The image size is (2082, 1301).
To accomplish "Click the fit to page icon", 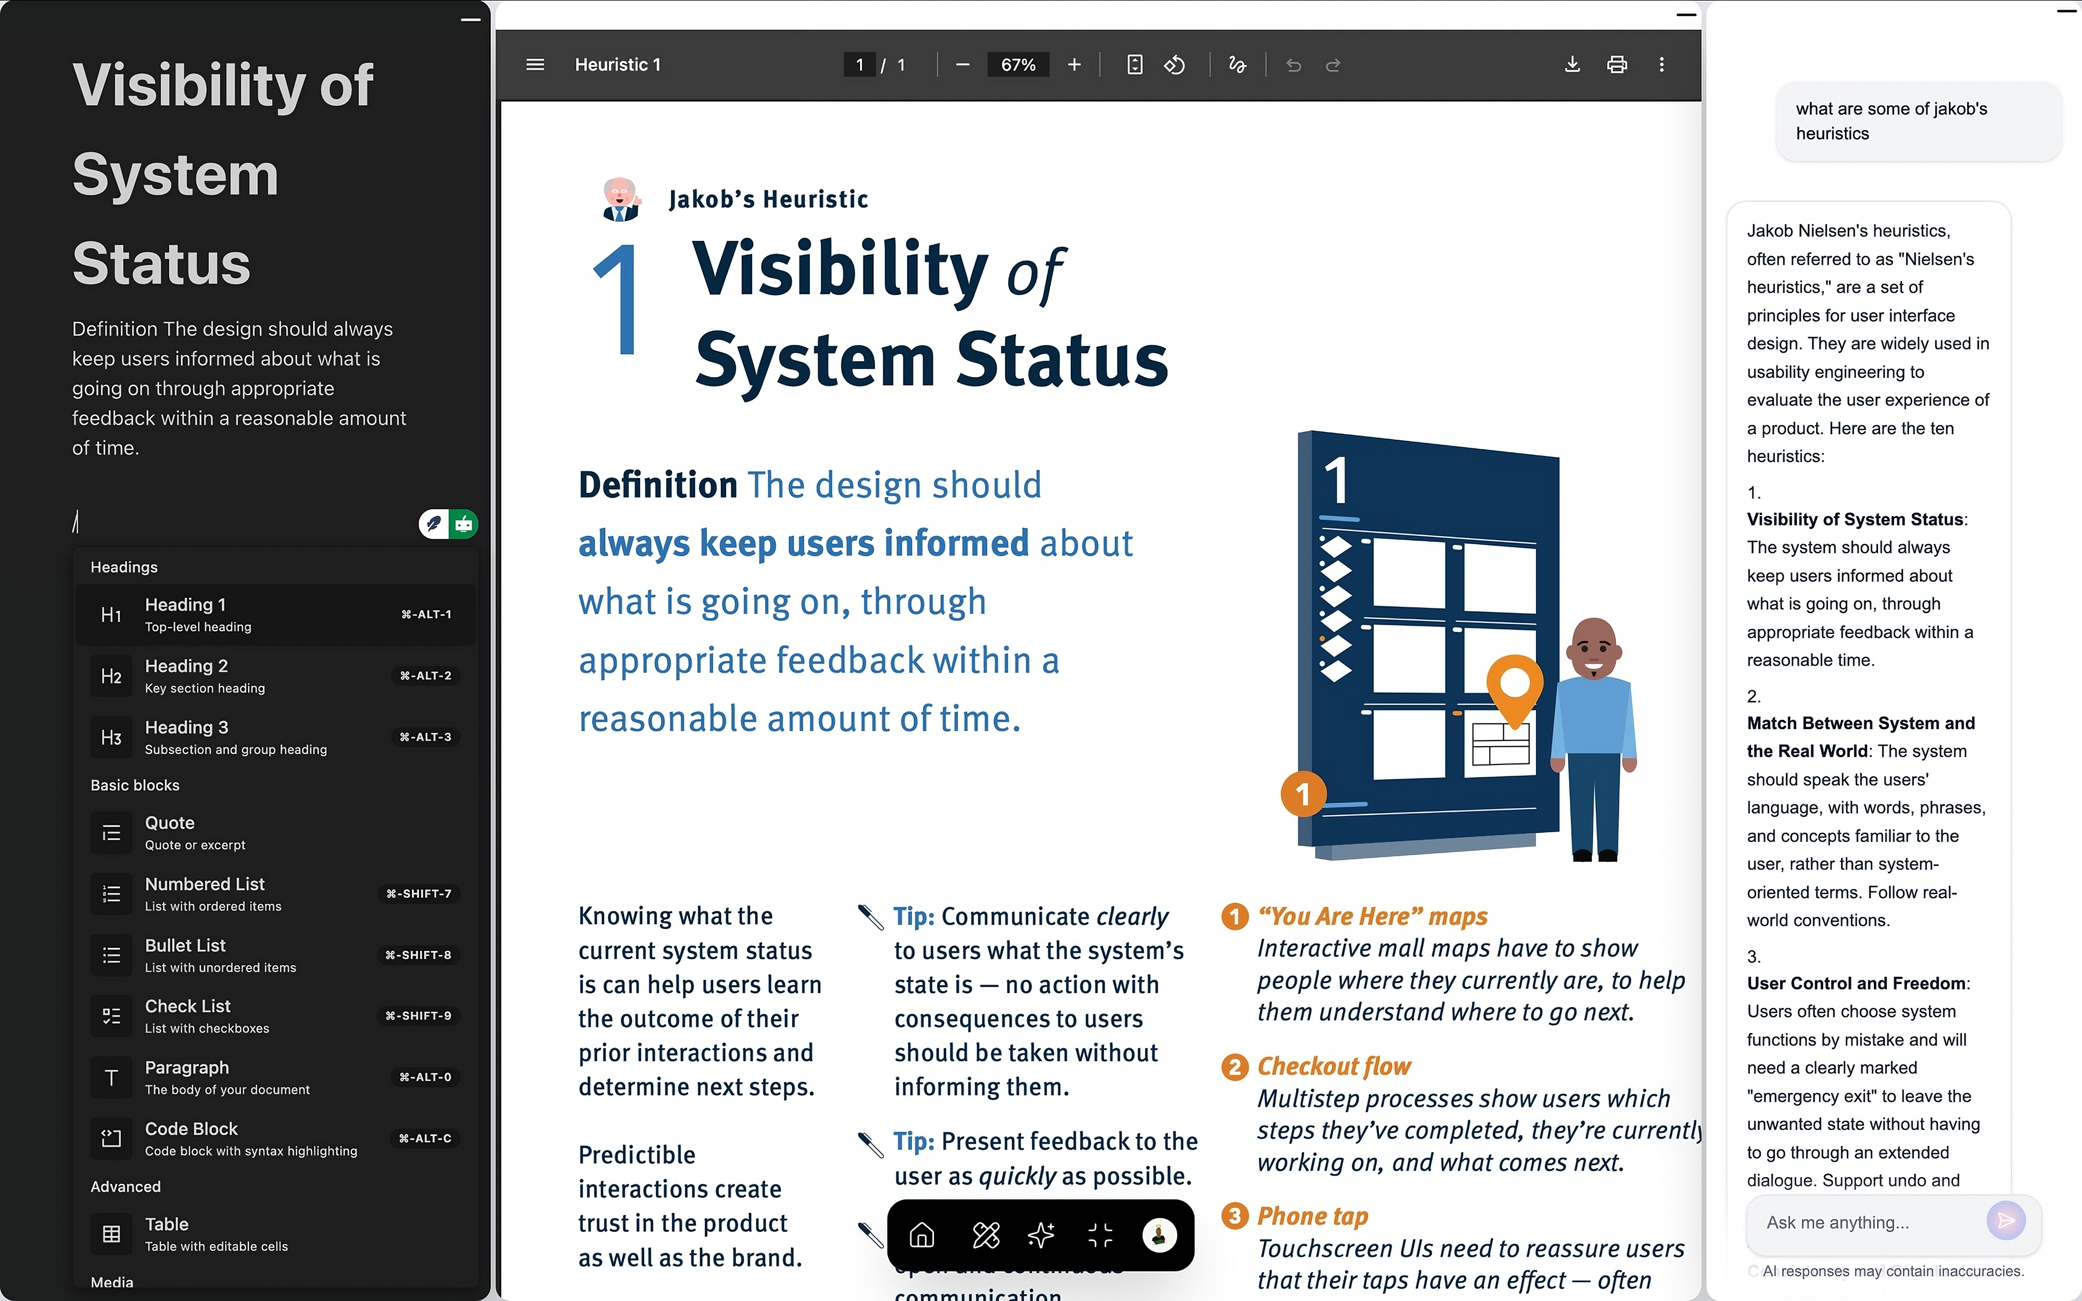I will pos(1135,65).
